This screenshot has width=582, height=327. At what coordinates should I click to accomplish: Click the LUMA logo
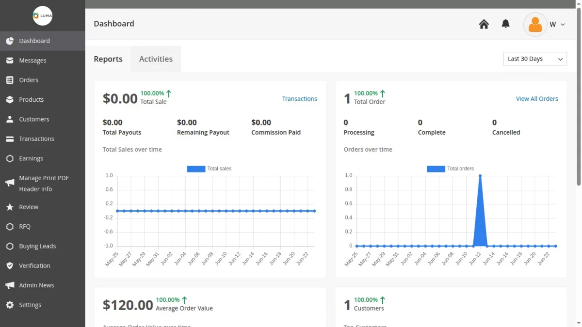point(42,16)
